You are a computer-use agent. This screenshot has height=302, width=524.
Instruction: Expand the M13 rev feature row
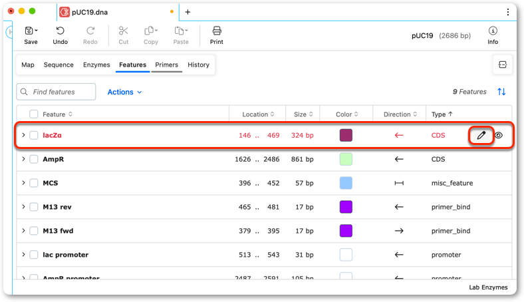[x=23, y=207]
